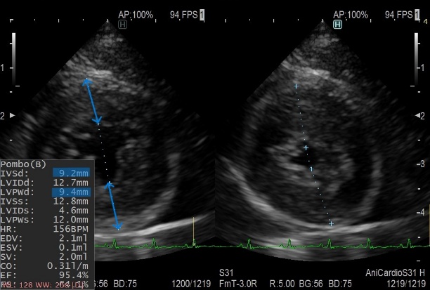Click the topmost cross caliper in right image
Viewport: 430px width, 290px height.
(x=296, y=86)
